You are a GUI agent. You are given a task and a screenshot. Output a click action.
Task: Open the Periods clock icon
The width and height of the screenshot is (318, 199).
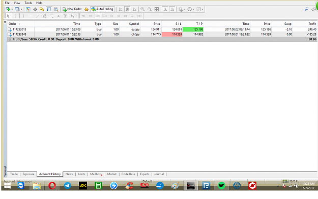point(189,9)
